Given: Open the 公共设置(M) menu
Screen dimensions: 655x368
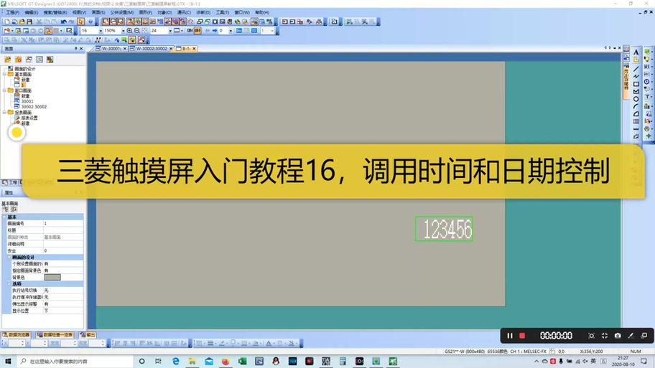Looking at the screenshot, I should (121, 12).
